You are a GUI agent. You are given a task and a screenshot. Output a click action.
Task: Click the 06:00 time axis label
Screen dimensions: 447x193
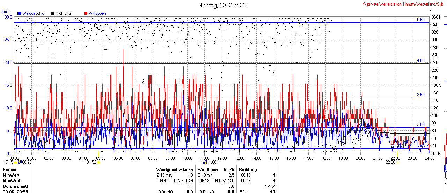click(x=118, y=158)
